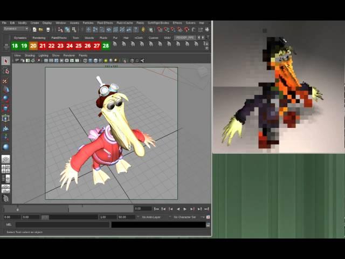Enable select by hierarchy mode
345x259 pixels.
(x=60, y=30)
